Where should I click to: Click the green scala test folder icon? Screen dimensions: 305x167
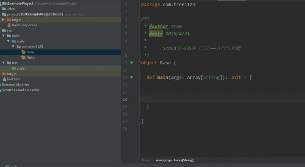14,68
